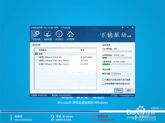Image resolution: width=165 pixels, height=123 pixels.
Task: Minimize the 万能驱动助理 window
Action: coord(128,27)
